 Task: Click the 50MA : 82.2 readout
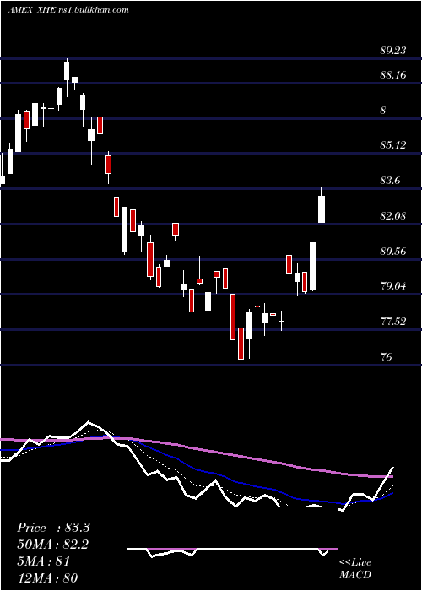(x=53, y=545)
